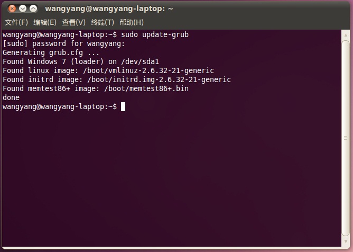
Task: Open the 编辑(E) menu
Action: (x=45, y=22)
